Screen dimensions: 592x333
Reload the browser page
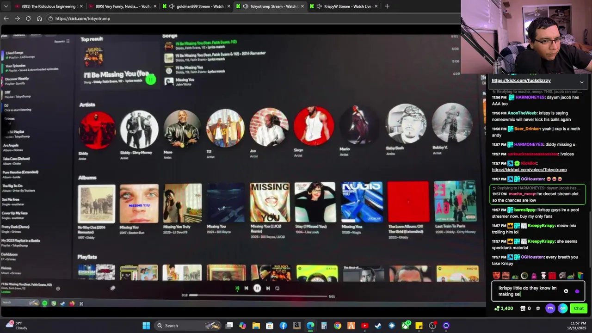(28, 18)
